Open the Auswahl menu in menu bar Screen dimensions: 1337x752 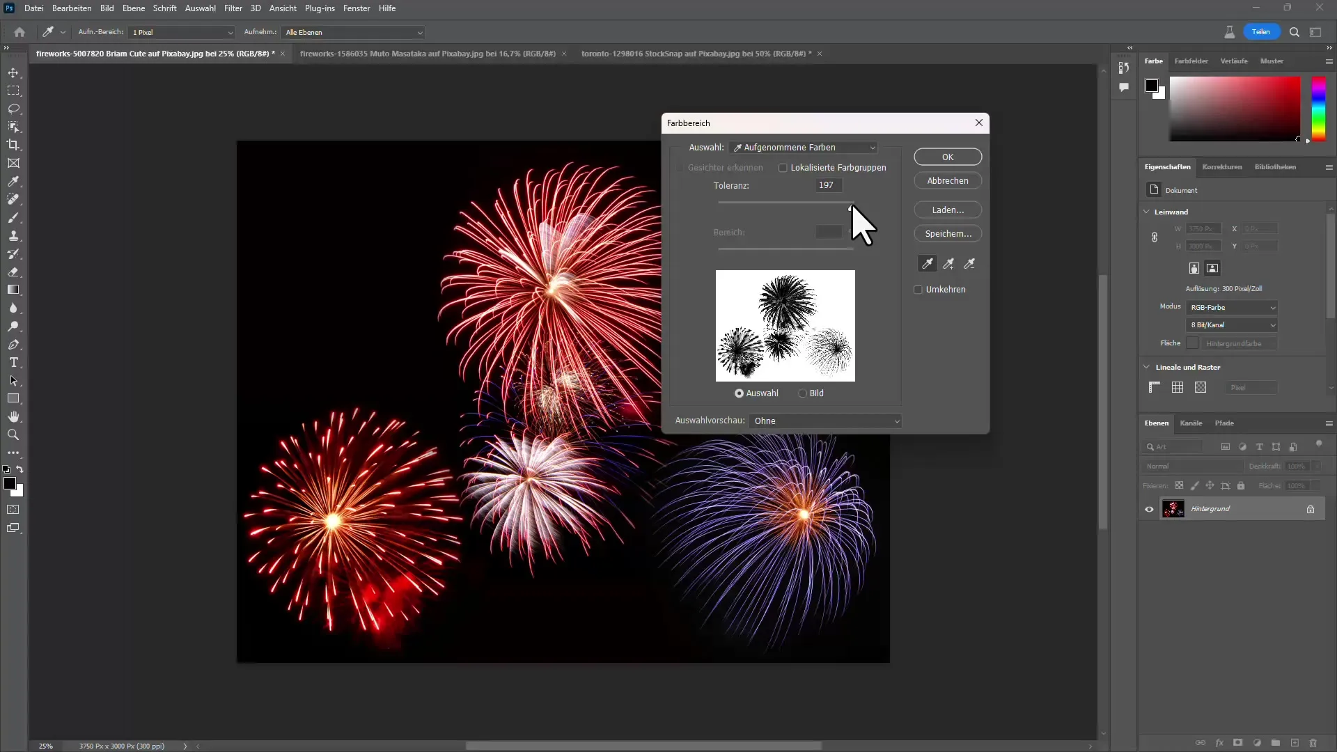[x=200, y=8]
